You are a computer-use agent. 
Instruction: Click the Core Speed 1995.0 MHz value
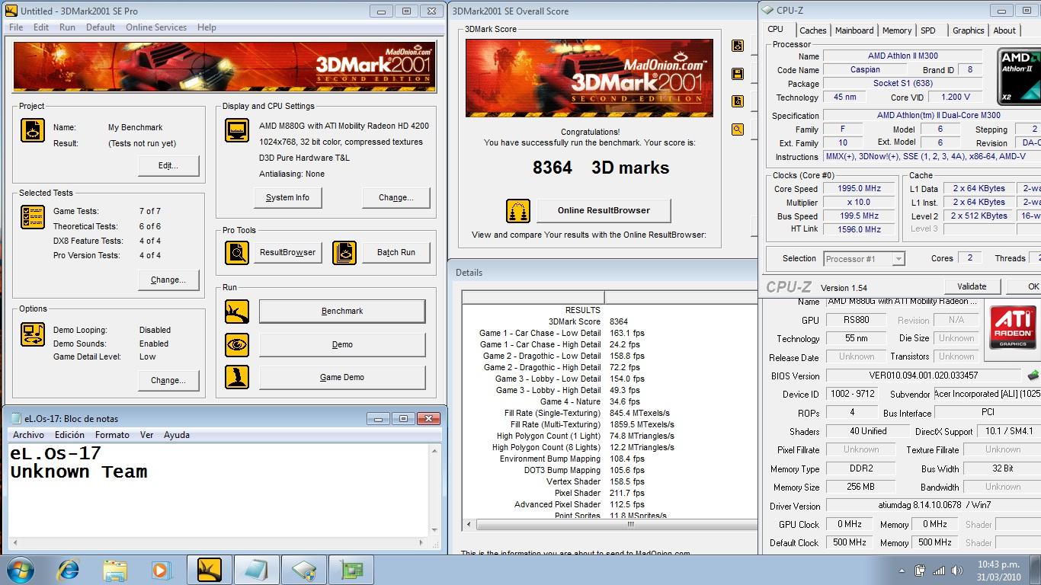point(859,188)
